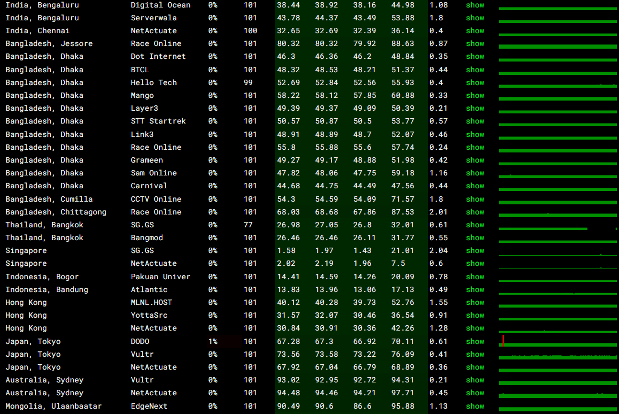Open show link for India Chennai NetActuate
Viewport: 619px width, 414px height.
(475, 30)
